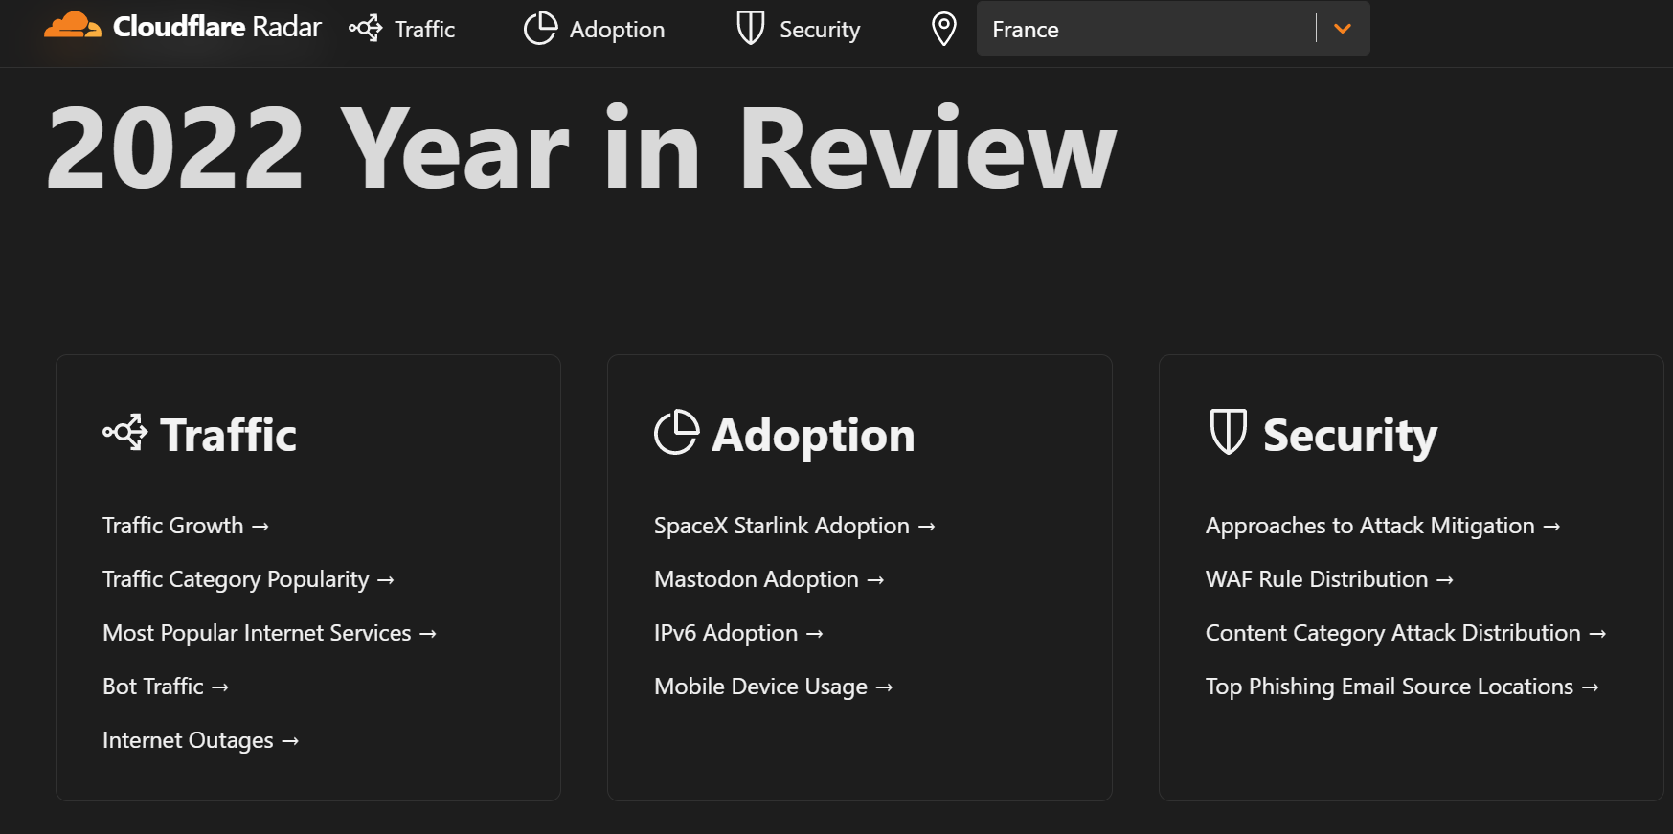Click the Cloudflare Radar wordmark text
Viewport: 1673px width, 834px height.
click(x=216, y=27)
